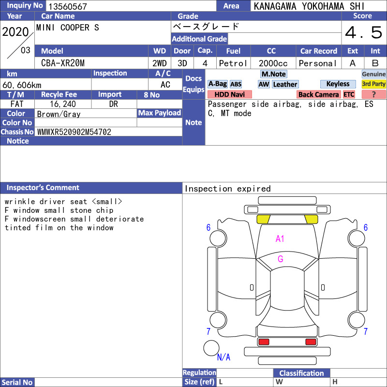Click the A-Bag equipment badge

click(217, 84)
